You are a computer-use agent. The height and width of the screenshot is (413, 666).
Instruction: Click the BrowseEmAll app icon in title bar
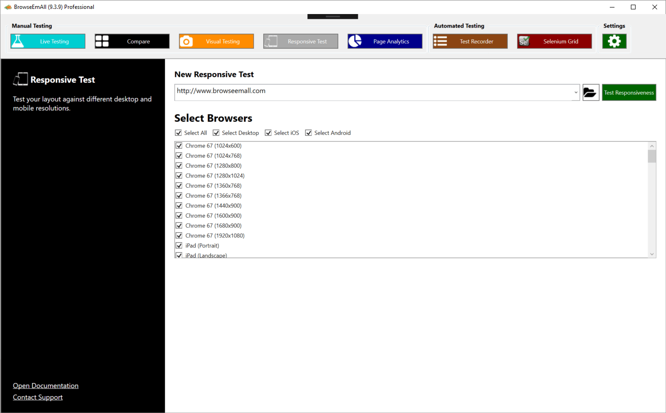pos(8,7)
